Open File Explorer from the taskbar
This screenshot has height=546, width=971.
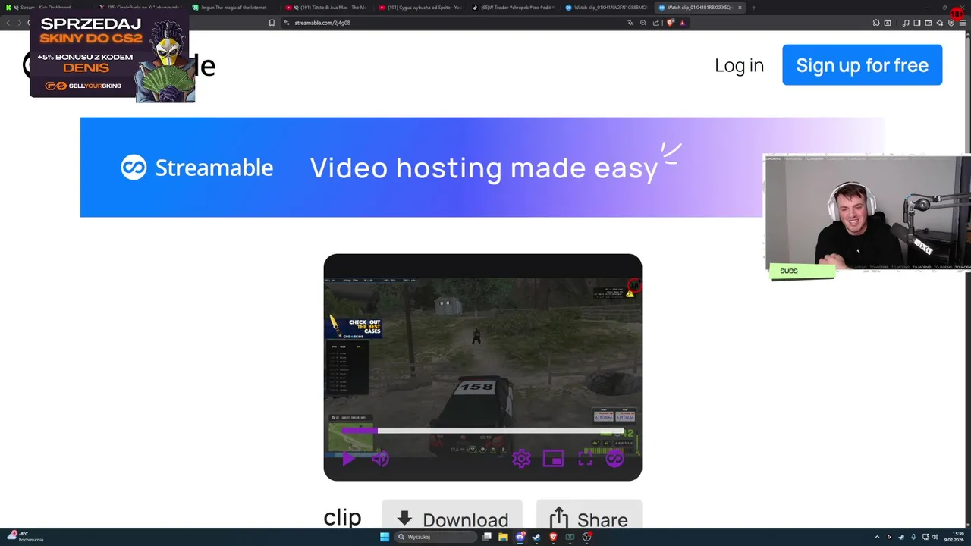pyautogui.click(x=503, y=537)
